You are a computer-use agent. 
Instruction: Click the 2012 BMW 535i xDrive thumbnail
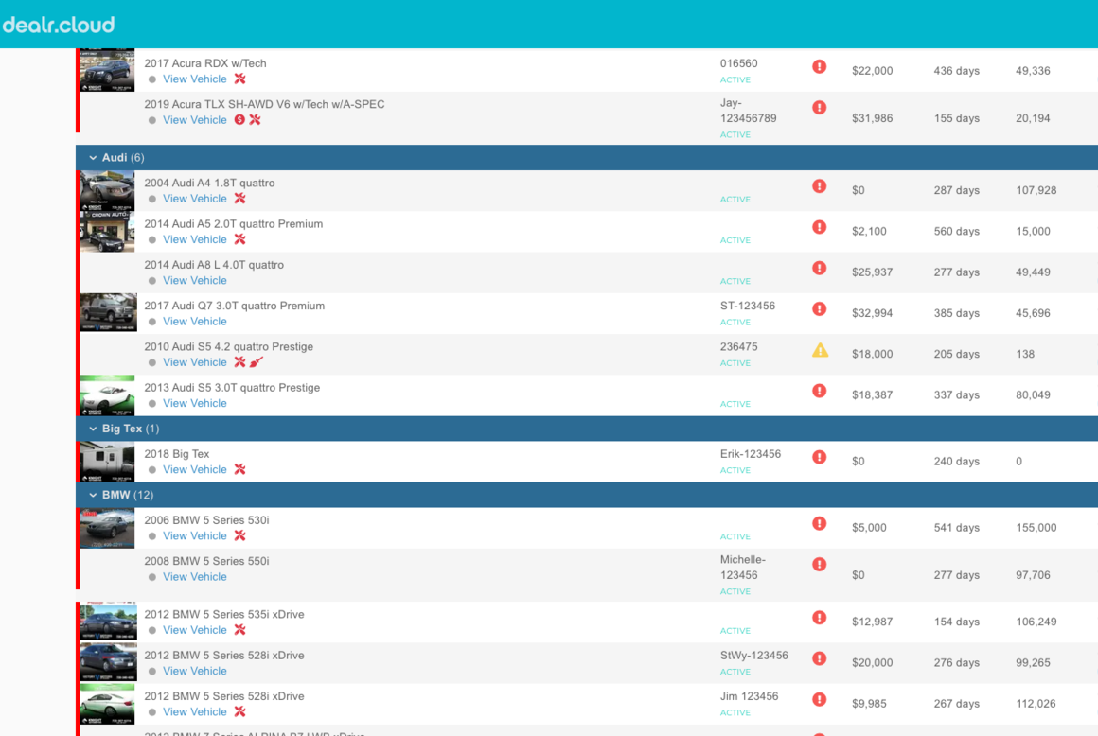point(108,622)
